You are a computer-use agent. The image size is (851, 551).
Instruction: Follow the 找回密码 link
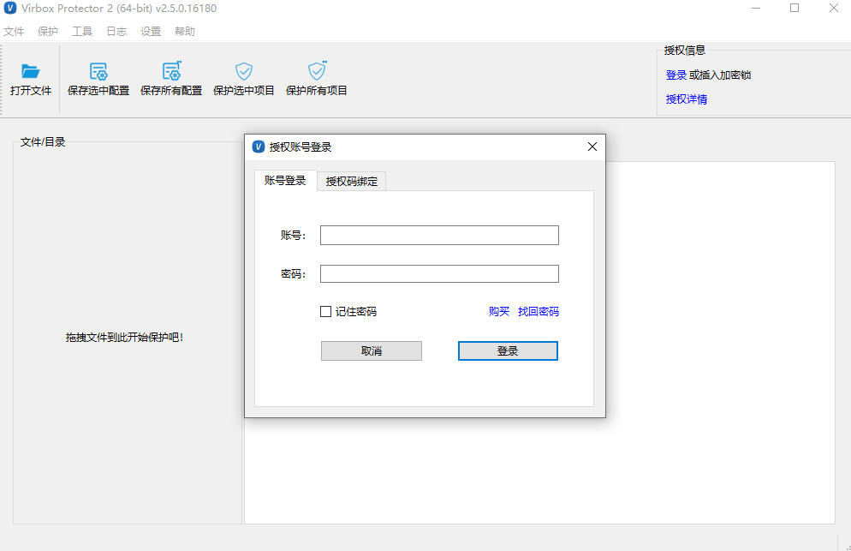(538, 311)
